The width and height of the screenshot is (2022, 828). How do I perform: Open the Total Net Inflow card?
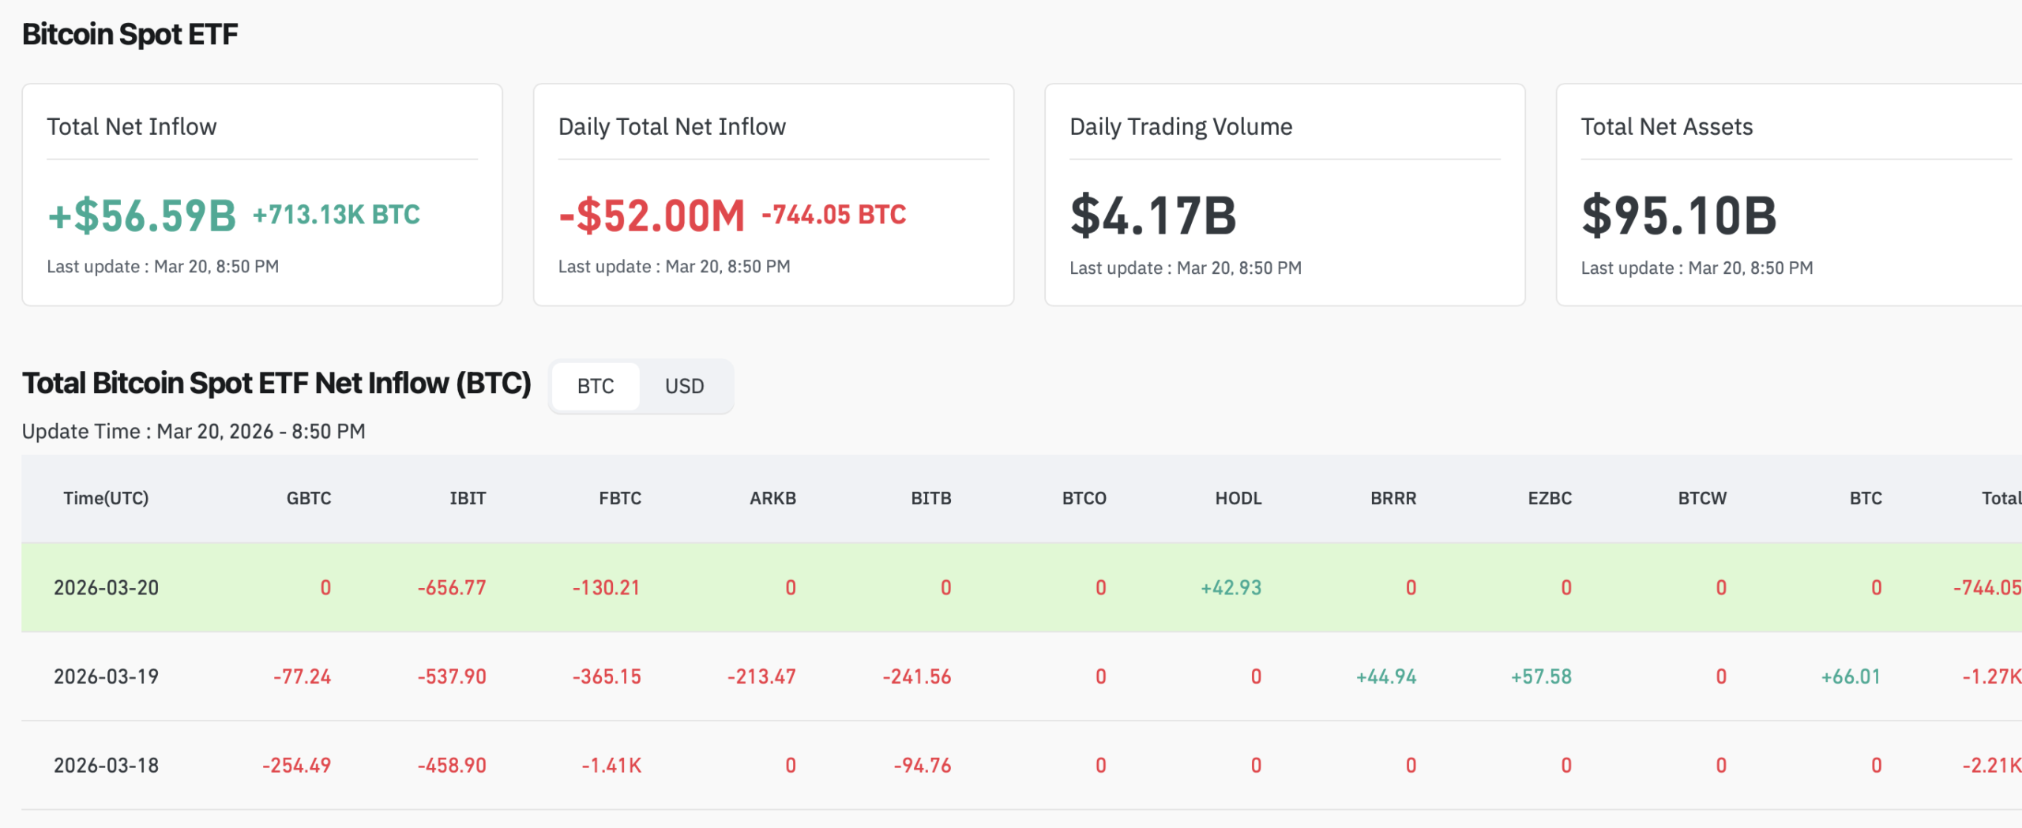click(x=262, y=193)
